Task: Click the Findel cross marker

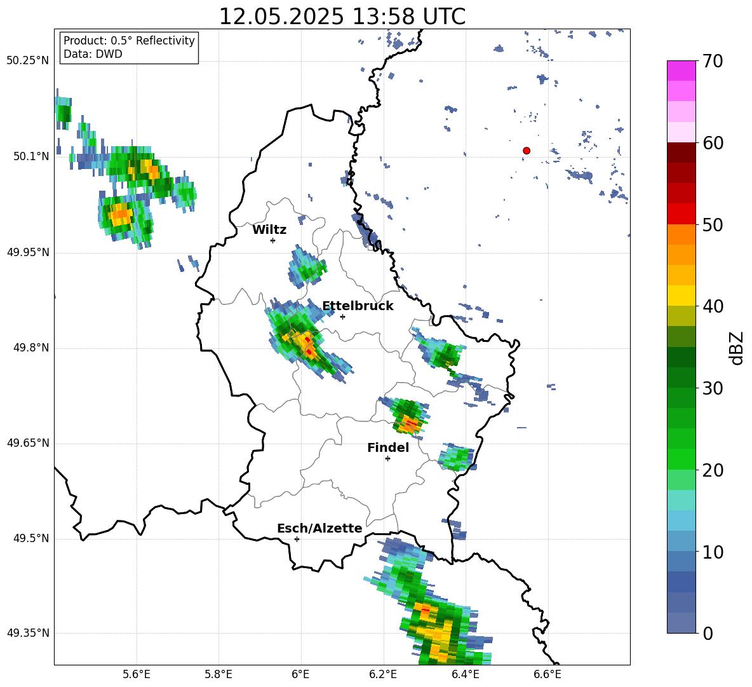Action: pos(387,459)
